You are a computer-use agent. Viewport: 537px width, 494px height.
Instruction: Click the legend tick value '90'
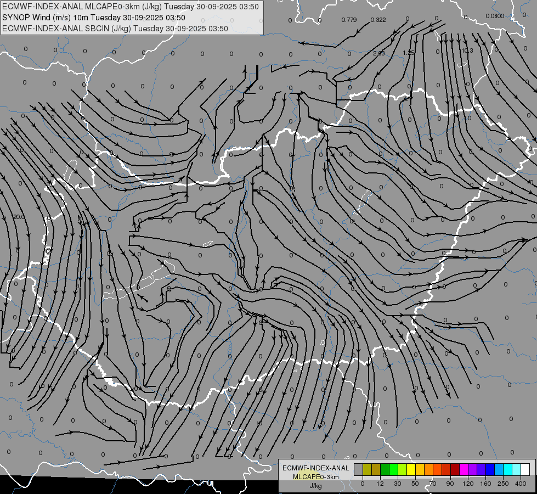click(x=450, y=484)
